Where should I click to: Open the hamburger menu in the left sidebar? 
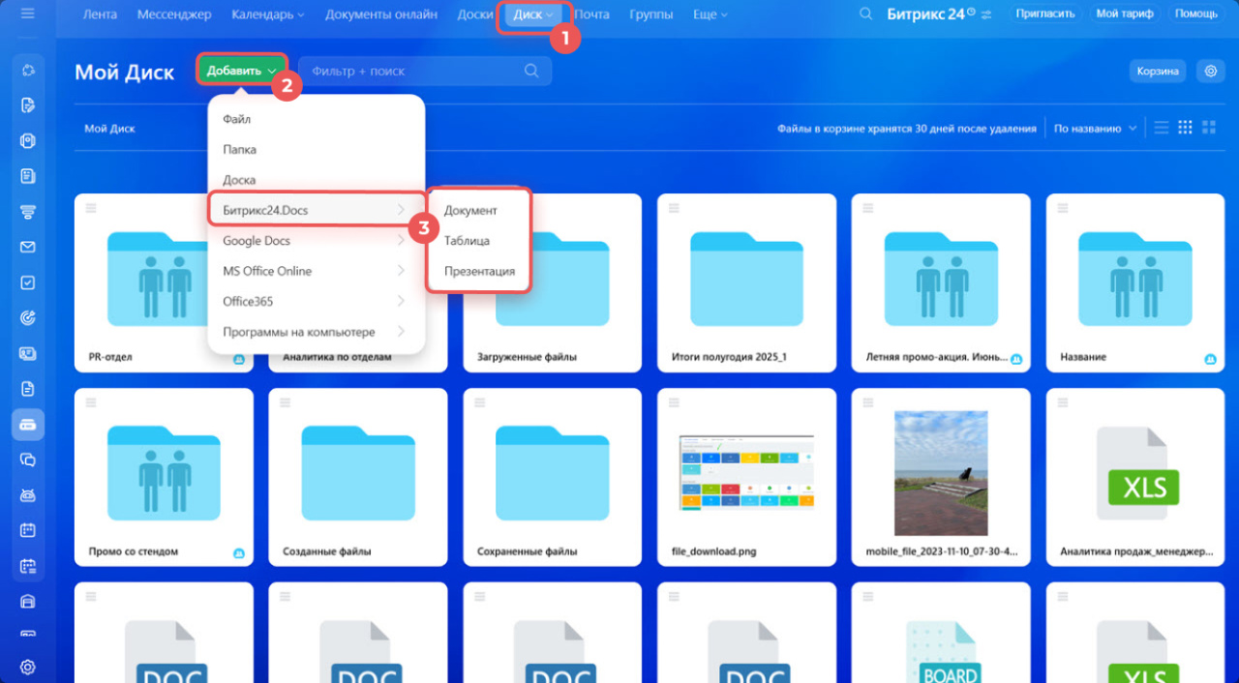click(27, 14)
